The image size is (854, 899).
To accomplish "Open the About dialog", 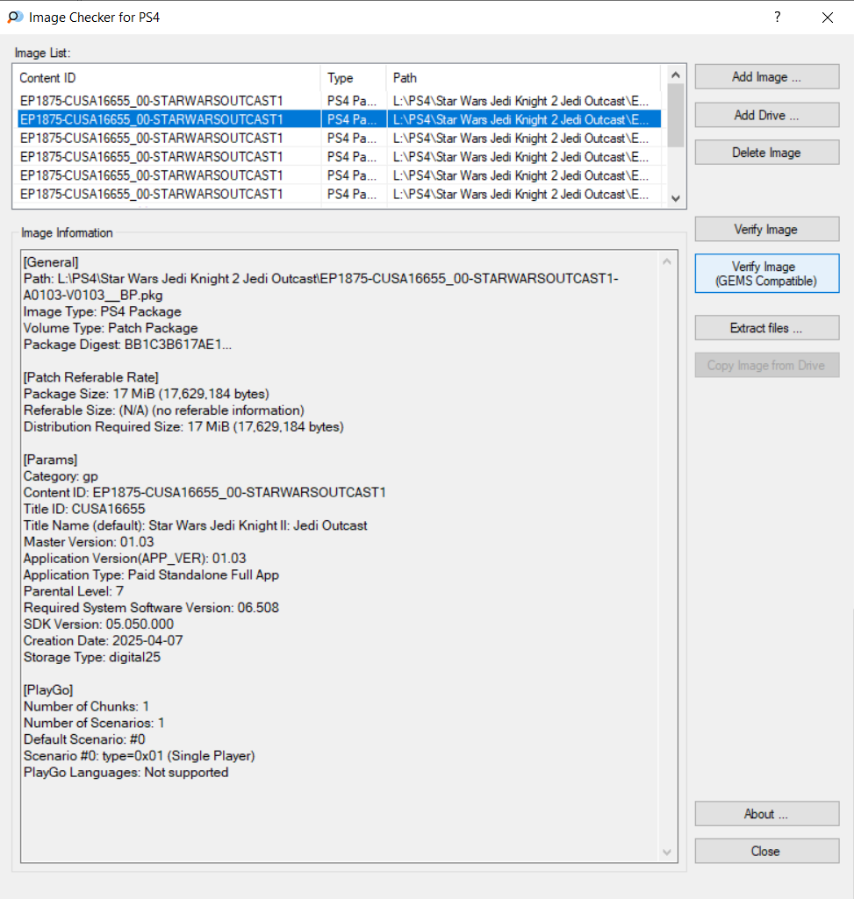I will tap(766, 814).
